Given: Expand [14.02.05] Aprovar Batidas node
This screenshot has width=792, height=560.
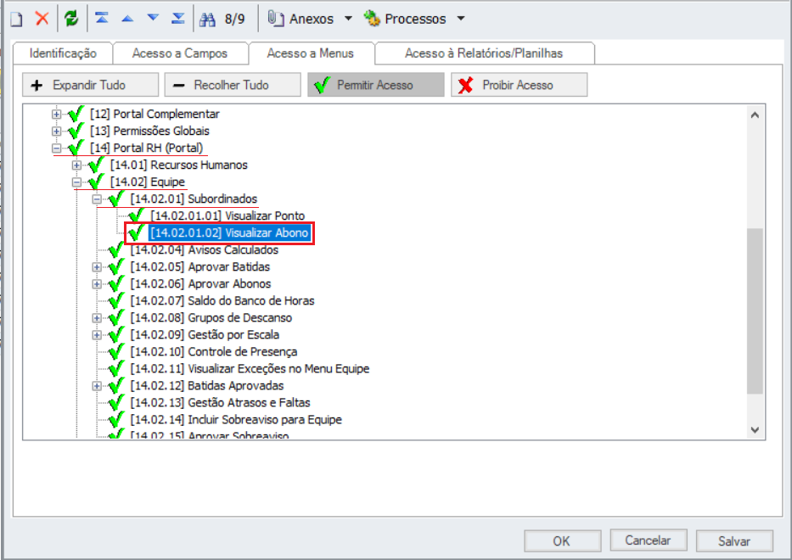Looking at the screenshot, I should [x=97, y=267].
